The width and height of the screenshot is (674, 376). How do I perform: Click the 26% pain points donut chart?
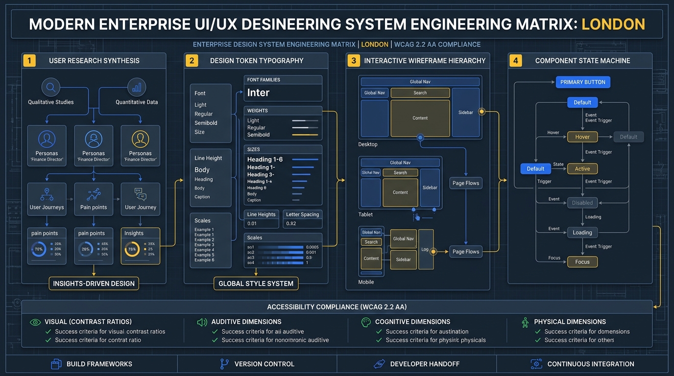86,249
